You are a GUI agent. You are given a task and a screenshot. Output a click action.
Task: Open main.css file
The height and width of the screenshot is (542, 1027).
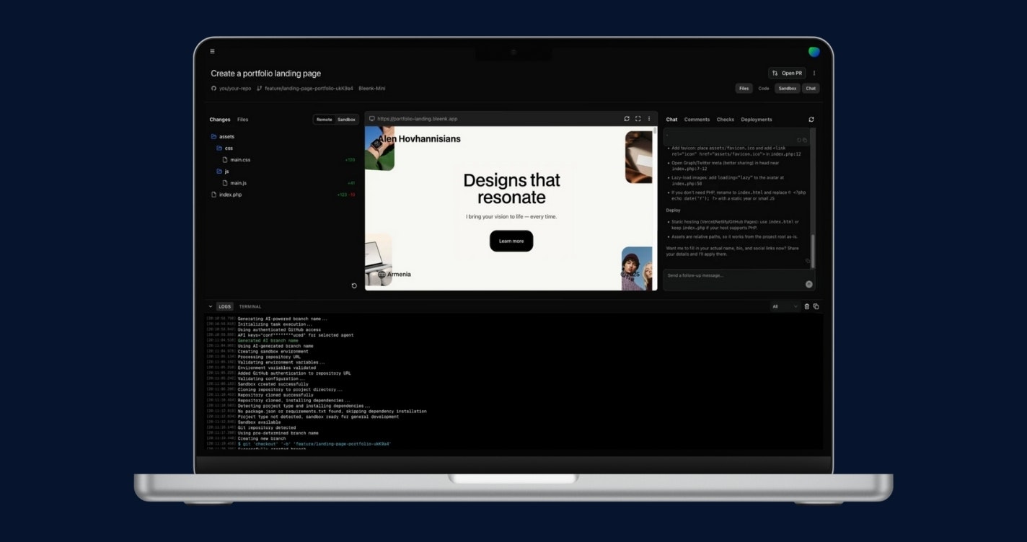pyautogui.click(x=237, y=159)
